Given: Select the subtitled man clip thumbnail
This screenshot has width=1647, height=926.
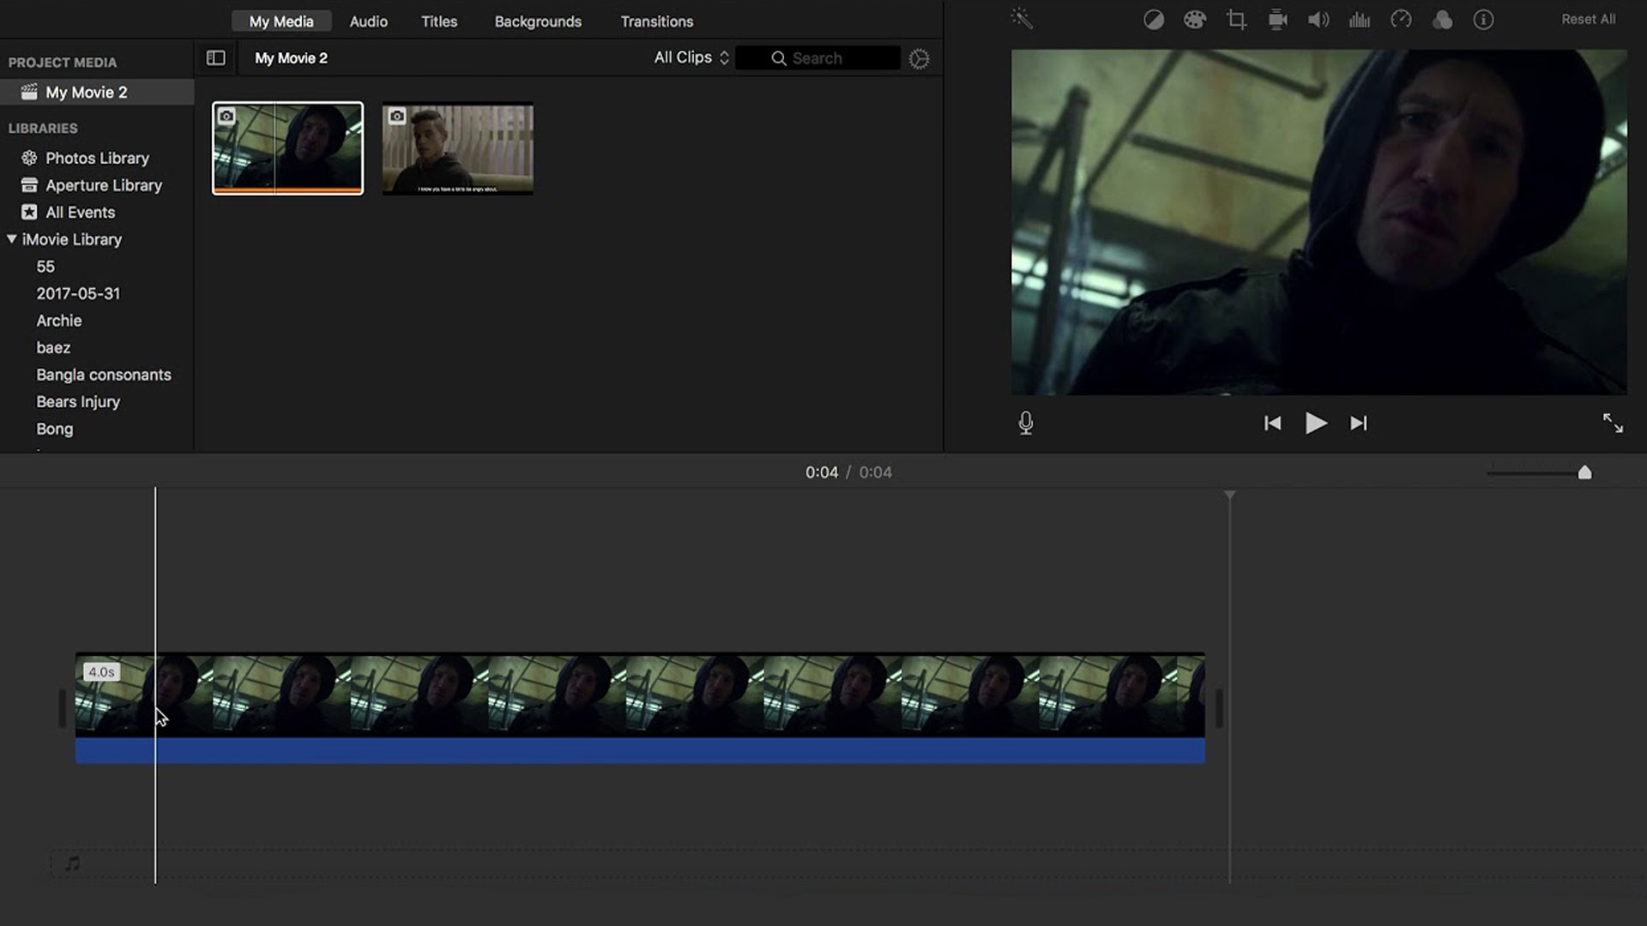Looking at the screenshot, I should 457,149.
